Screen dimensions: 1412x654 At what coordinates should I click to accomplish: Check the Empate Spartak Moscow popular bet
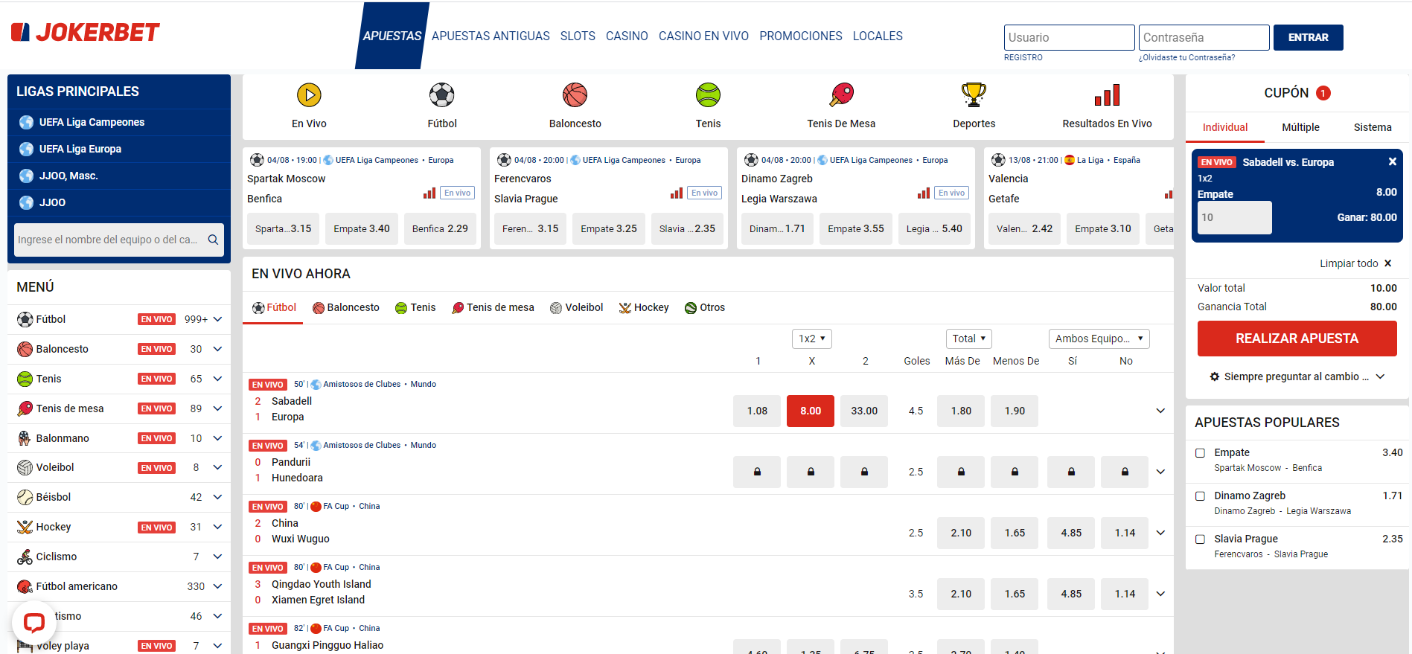pyautogui.click(x=1200, y=453)
